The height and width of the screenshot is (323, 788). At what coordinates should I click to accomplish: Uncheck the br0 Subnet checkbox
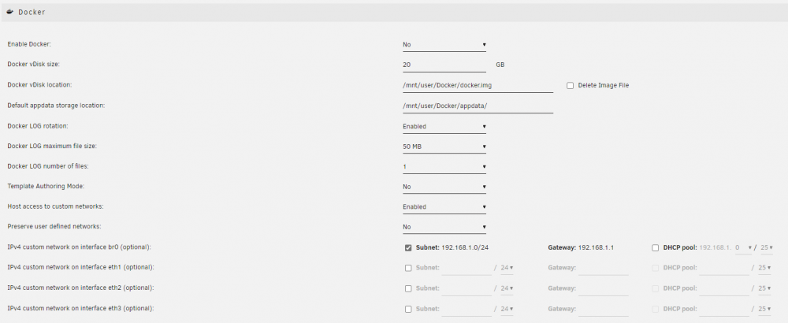(x=408, y=247)
